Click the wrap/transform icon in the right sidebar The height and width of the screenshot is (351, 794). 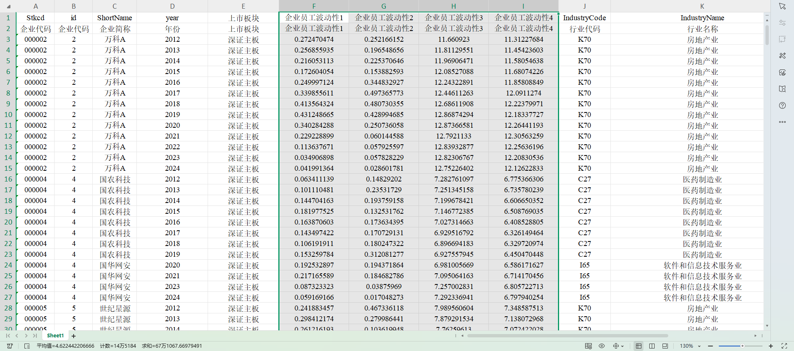(782, 39)
